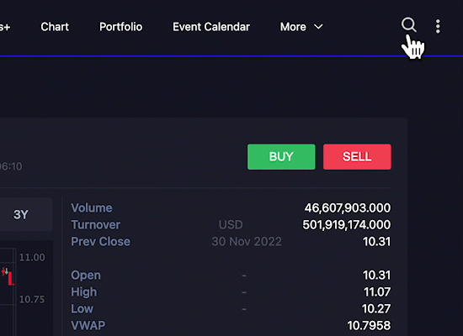Open the three-dot options menu
Viewport: 463px width, 336px height.
(x=438, y=27)
